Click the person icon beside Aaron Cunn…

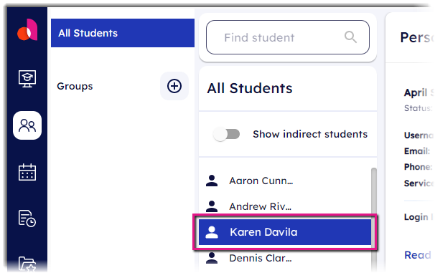[x=212, y=181]
